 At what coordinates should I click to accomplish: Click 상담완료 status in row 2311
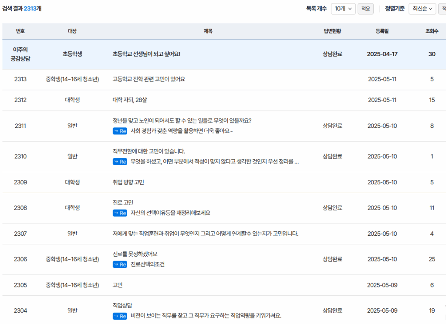tap(332, 126)
